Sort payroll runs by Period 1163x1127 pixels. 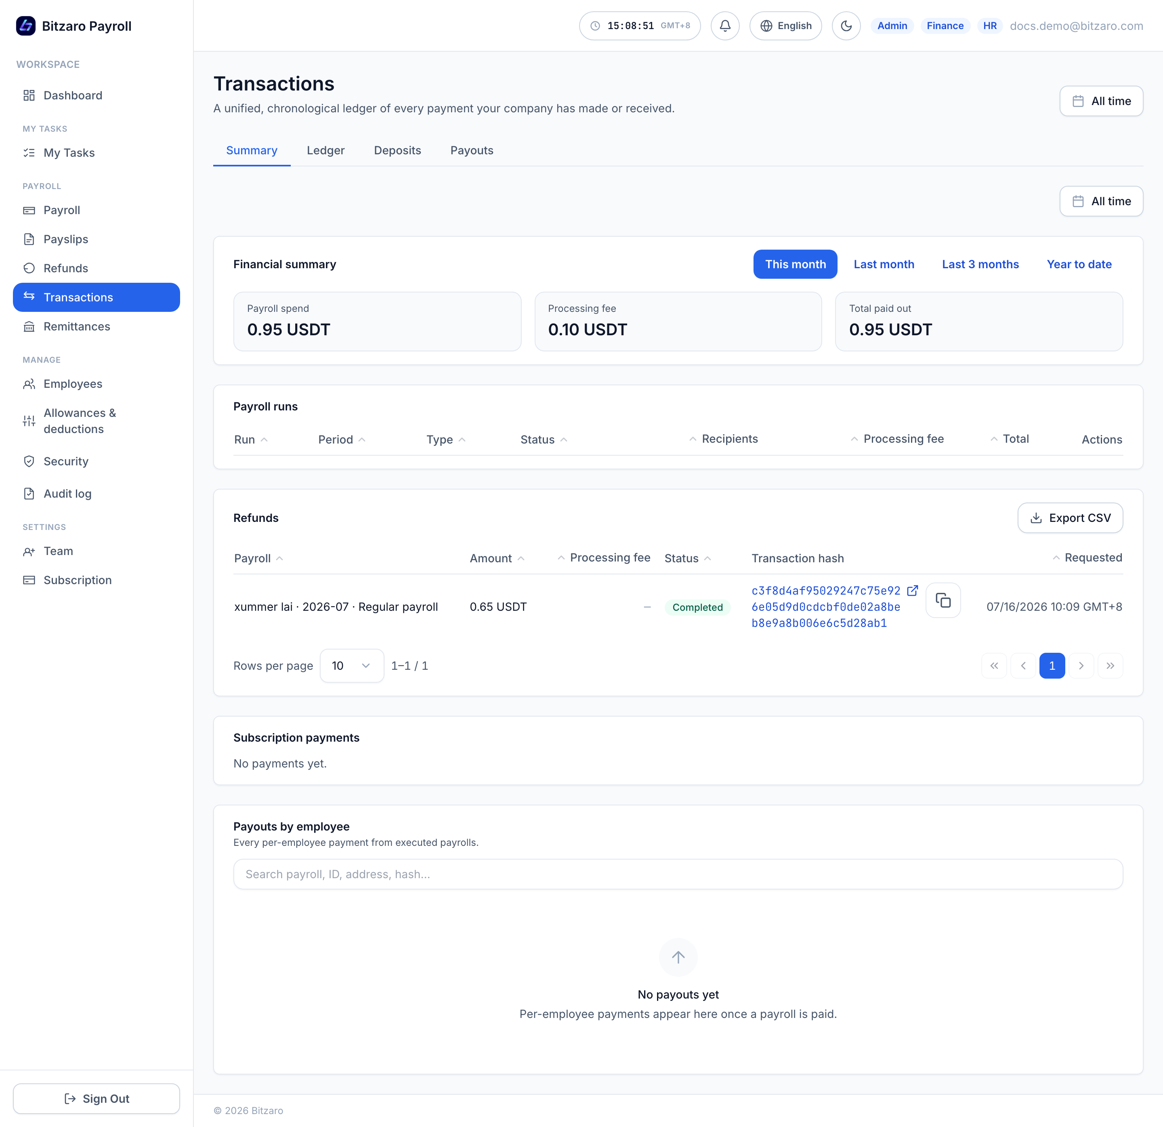click(x=342, y=440)
